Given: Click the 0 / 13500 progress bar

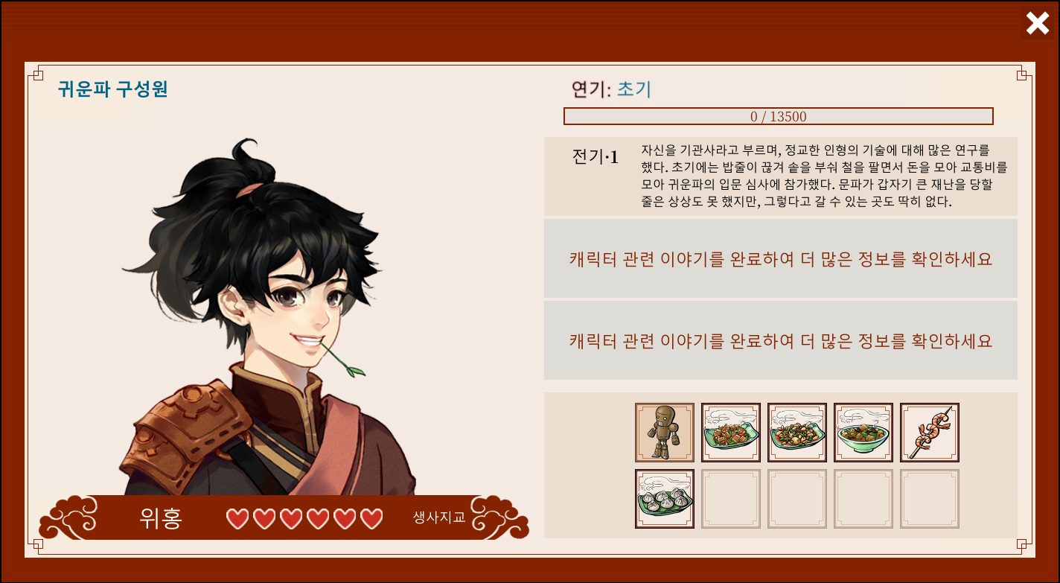Looking at the screenshot, I should (x=779, y=116).
